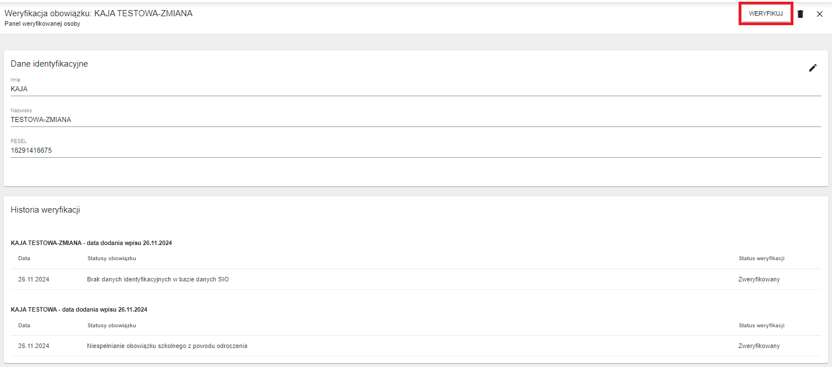
Task: Click the "Panel weryfikowanej osoby" subtitle
Action: click(x=42, y=24)
